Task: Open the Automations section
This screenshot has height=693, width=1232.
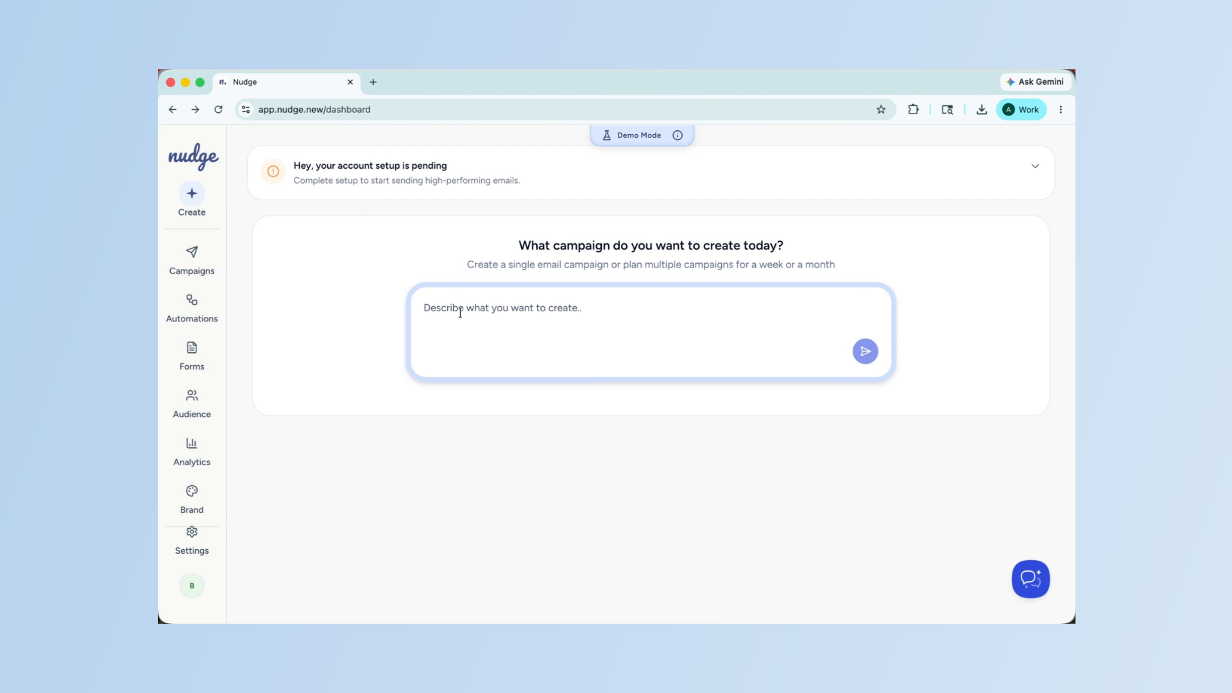Action: click(192, 308)
